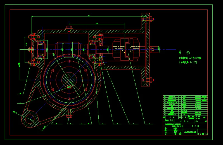Click the round eye hole in the lever arm
This screenshot has width=223, height=145.
(x=30, y=119)
